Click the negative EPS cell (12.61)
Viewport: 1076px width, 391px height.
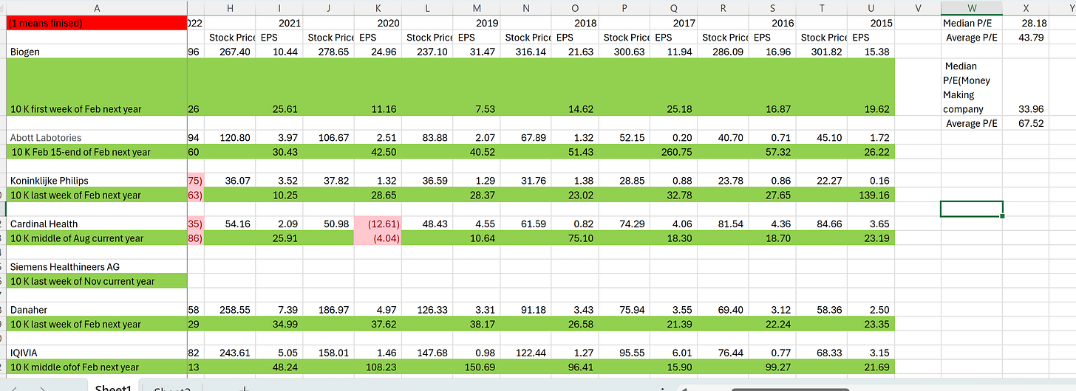(378, 224)
